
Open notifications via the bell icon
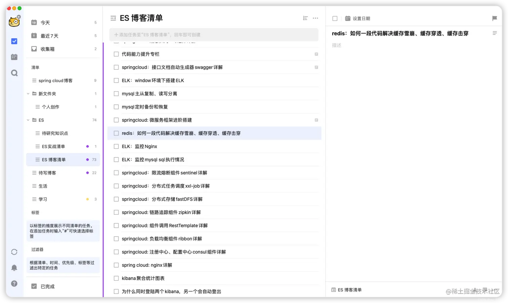[x=14, y=267]
